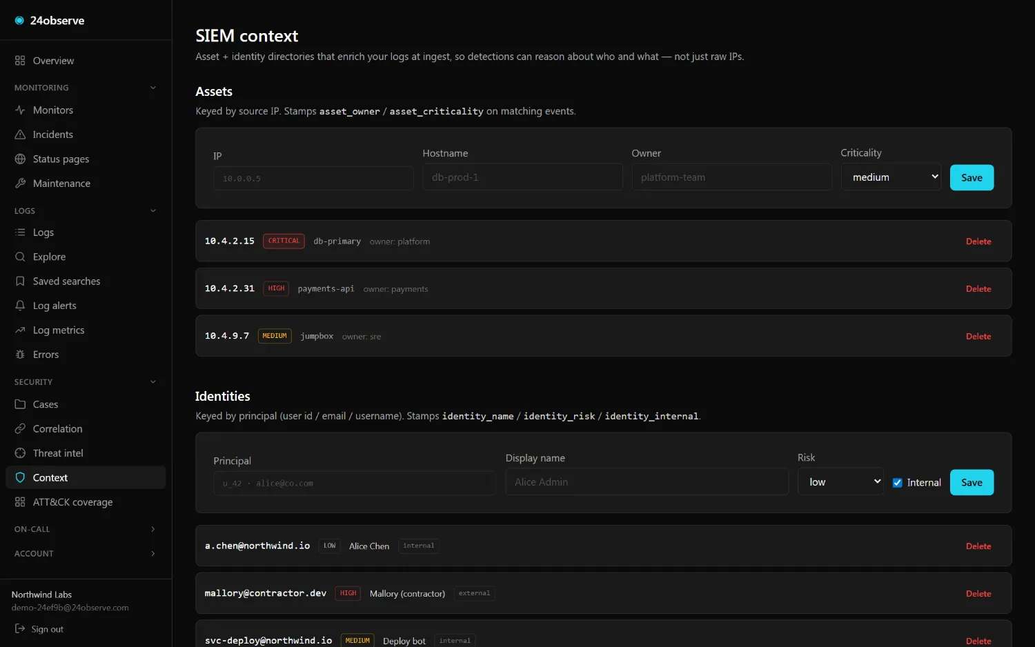Image resolution: width=1035 pixels, height=647 pixels.
Task: Click the svc-deploy@northwind.io principal
Action: pos(268,641)
